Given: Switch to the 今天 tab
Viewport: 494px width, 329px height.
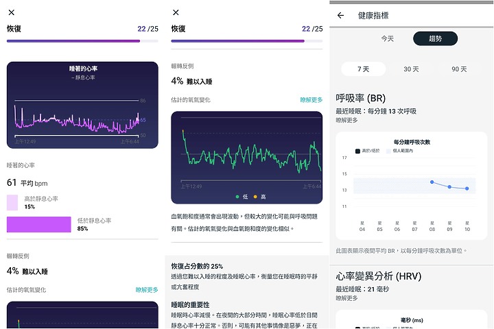Looking at the screenshot, I should (387, 38).
